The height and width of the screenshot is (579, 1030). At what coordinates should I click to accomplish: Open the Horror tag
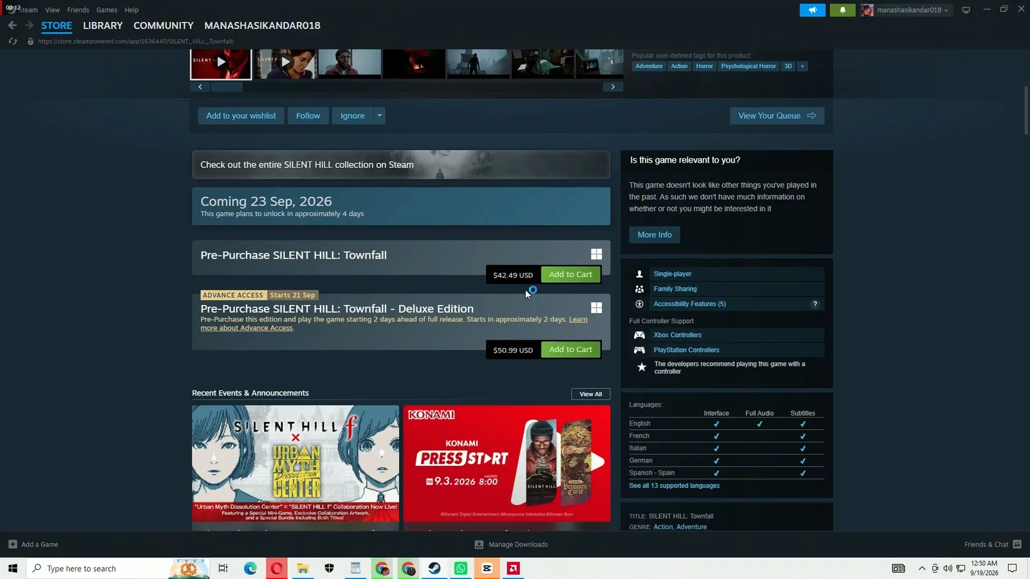pyautogui.click(x=704, y=66)
